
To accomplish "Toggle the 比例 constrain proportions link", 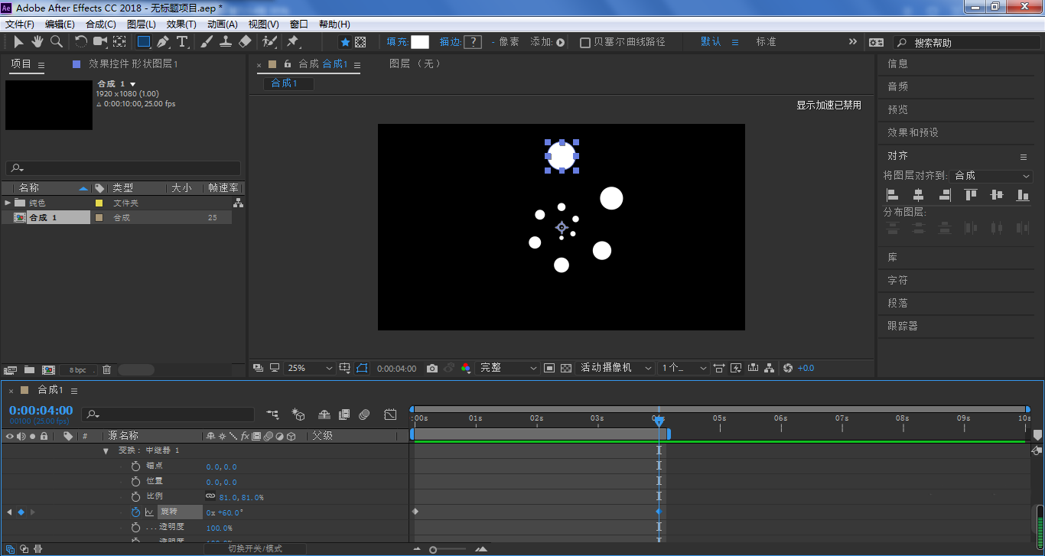I will point(210,496).
